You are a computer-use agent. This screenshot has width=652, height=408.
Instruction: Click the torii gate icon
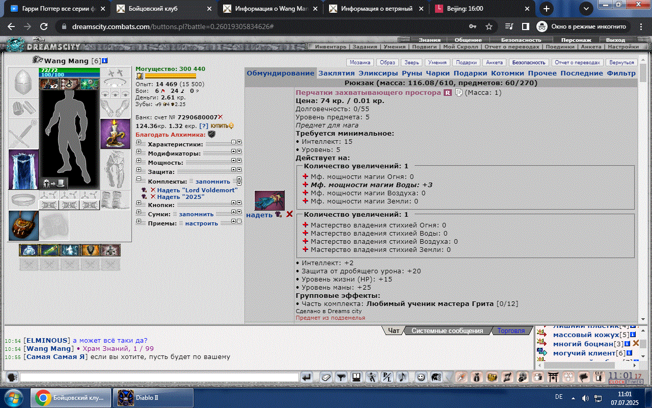click(553, 377)
